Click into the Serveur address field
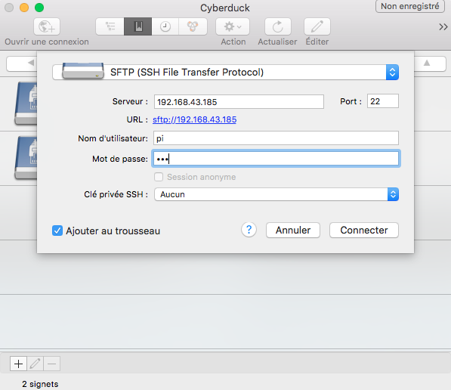Screen dimensions: 451x390 click(239, 101)
